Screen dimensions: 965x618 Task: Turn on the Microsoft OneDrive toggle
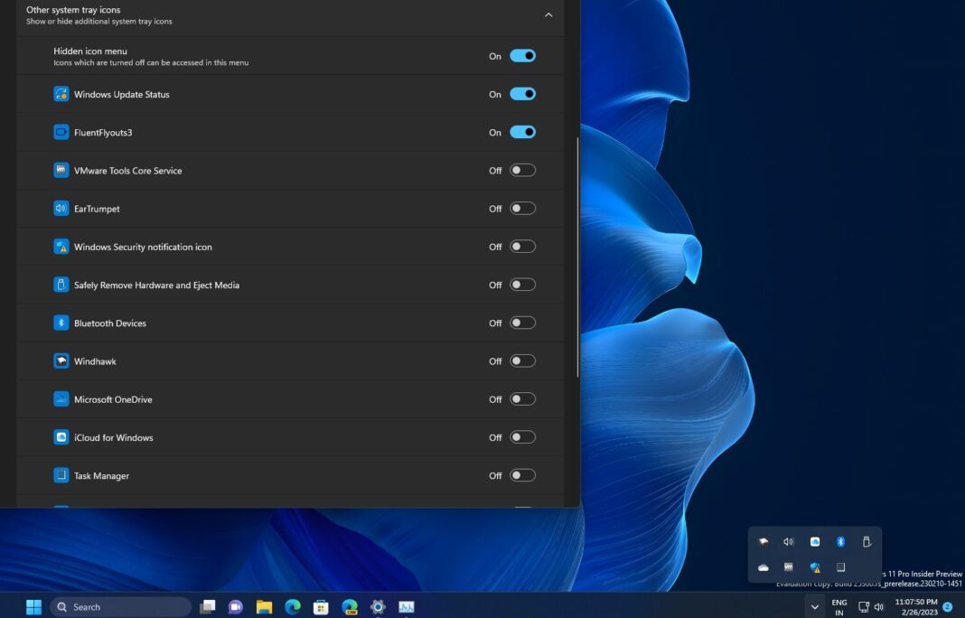tap(521, 398)
